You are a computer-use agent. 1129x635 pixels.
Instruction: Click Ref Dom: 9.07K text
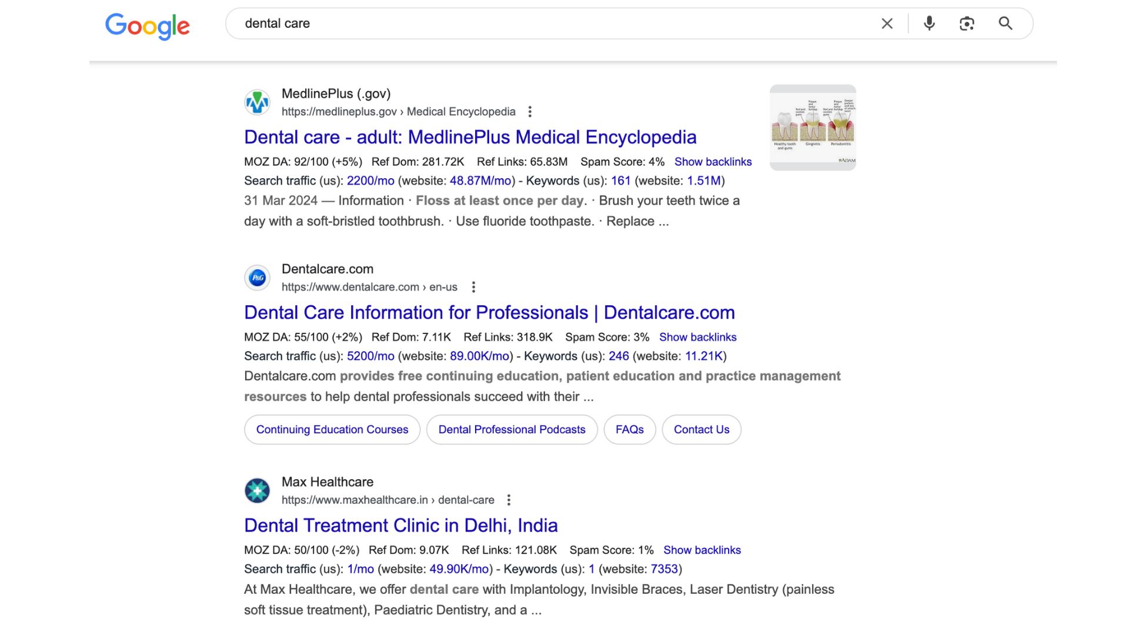pos(409,550)
